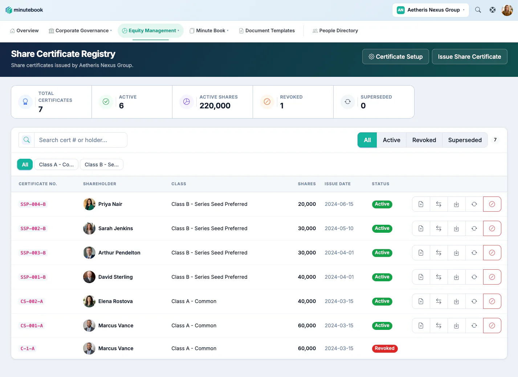Filter certificates by Active status
Image resolution: width=518 pixels, height=377 pixels.
pos(391,140)
